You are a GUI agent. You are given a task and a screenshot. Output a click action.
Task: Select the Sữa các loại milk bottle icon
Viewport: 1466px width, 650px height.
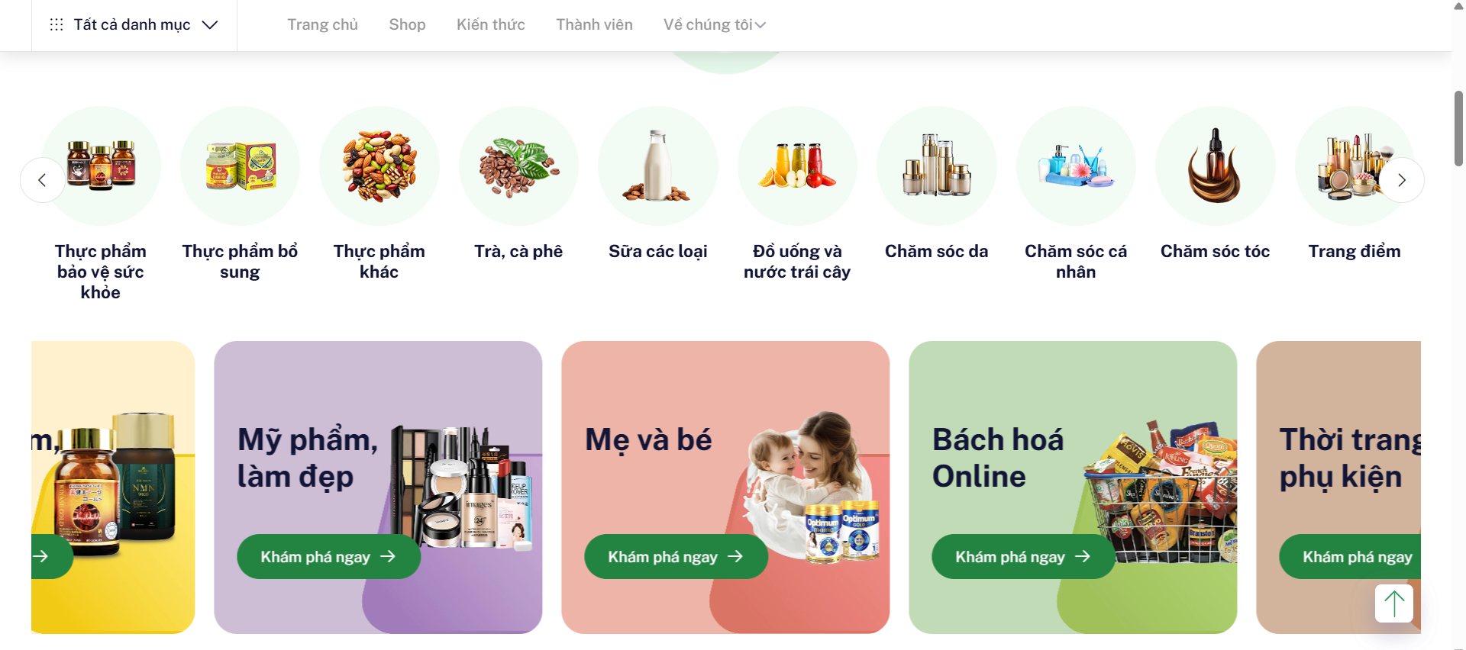(657, 166)
